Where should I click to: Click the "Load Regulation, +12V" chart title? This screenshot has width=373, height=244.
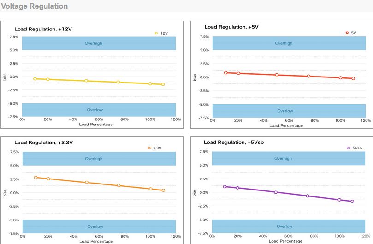point(43,29)
